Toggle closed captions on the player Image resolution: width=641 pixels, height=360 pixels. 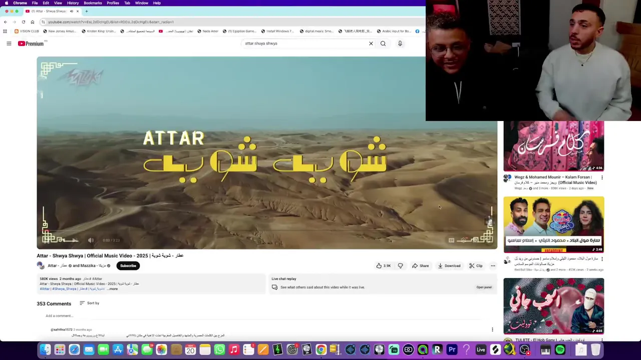(x=451, y=240)
